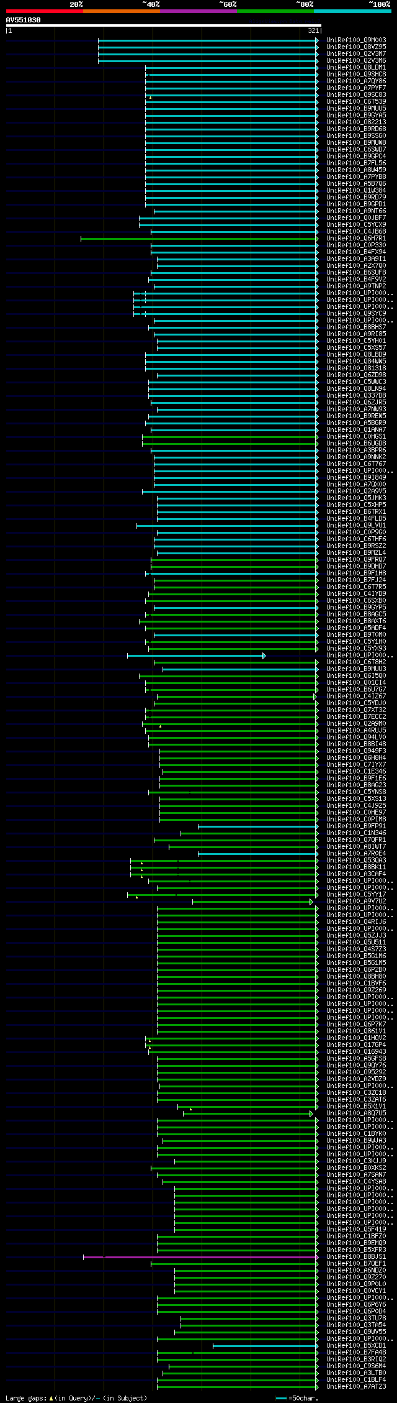Viewport: 397px width, 1403px height.
Task: Select hit UniRef100_C1E346
Action: pyautogui.click(x=356, y=772)
